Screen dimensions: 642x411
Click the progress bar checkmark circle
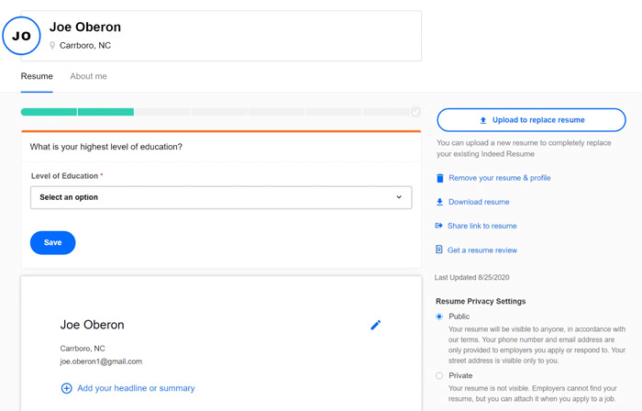pyautogui.click(x=415, y=112)
